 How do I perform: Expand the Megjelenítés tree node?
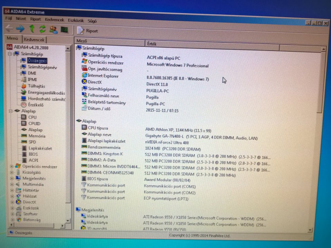coord(12,178)
